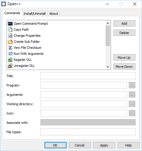Image resolution: width=142 pixels, height=151 pixels.
Task: Click into the File types field
Action: pos(88,132)
